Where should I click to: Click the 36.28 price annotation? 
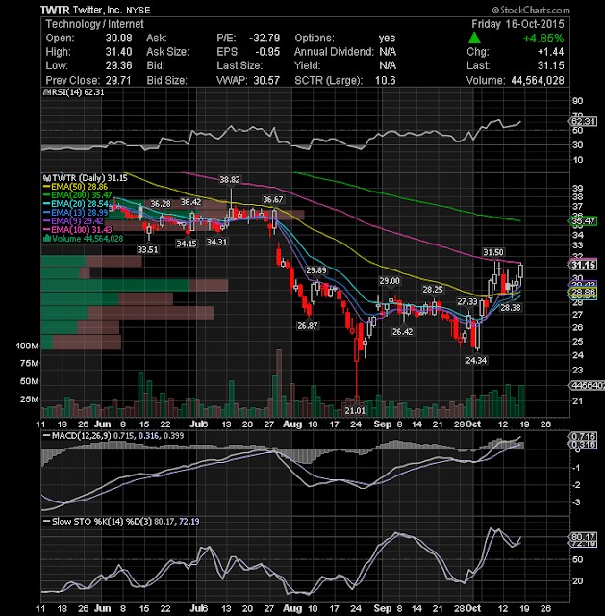click(x=161, y=204)
